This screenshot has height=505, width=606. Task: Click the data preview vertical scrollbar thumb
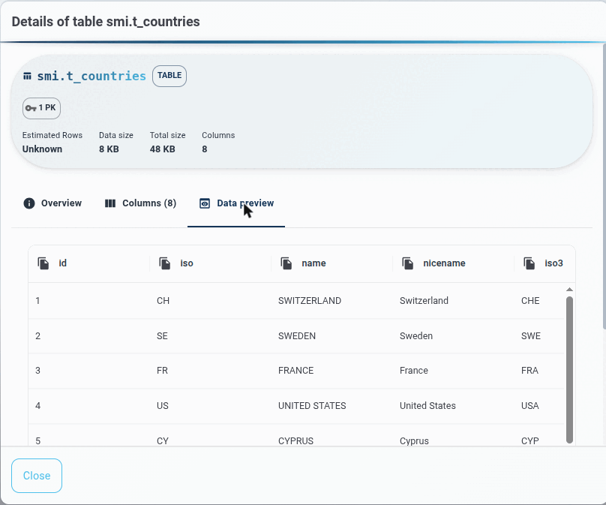tap(569, 370)
